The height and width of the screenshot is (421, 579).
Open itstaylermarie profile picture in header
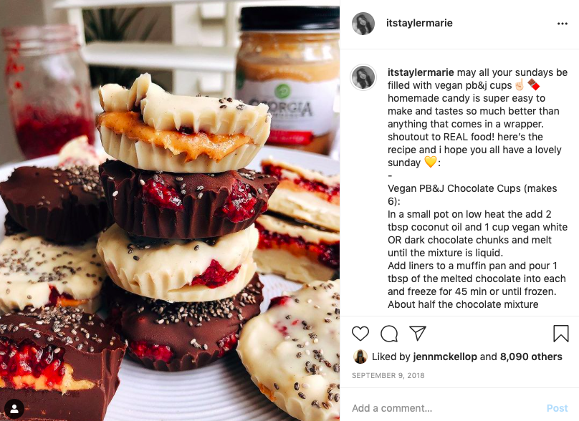click(363, 23)
